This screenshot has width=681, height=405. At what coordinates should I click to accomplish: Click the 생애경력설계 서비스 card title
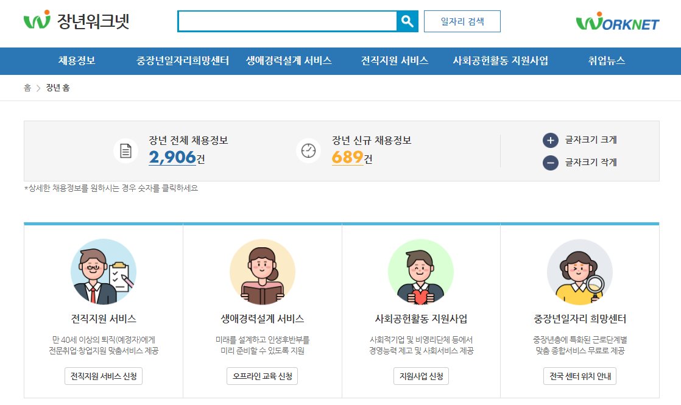263,319
